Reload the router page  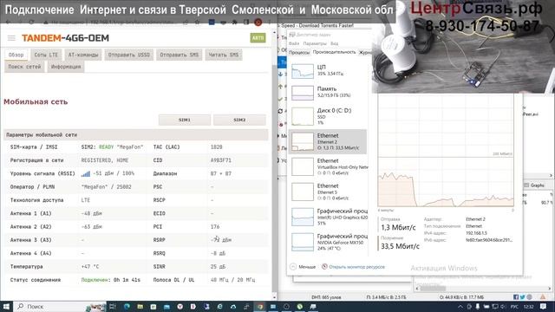pyautogui.click(x=31, y=23)
